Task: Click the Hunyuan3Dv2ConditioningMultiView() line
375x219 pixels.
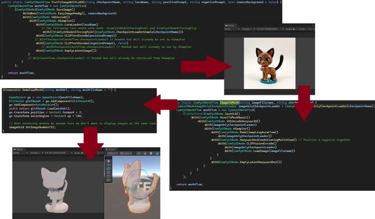Action: 254,140
